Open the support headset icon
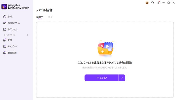176x100 pixels. coord(153,2)
